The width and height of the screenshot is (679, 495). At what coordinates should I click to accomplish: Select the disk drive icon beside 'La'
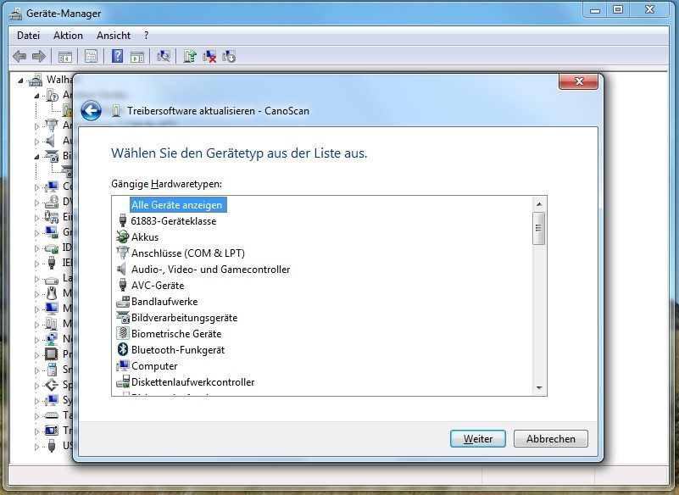[52, 279]
